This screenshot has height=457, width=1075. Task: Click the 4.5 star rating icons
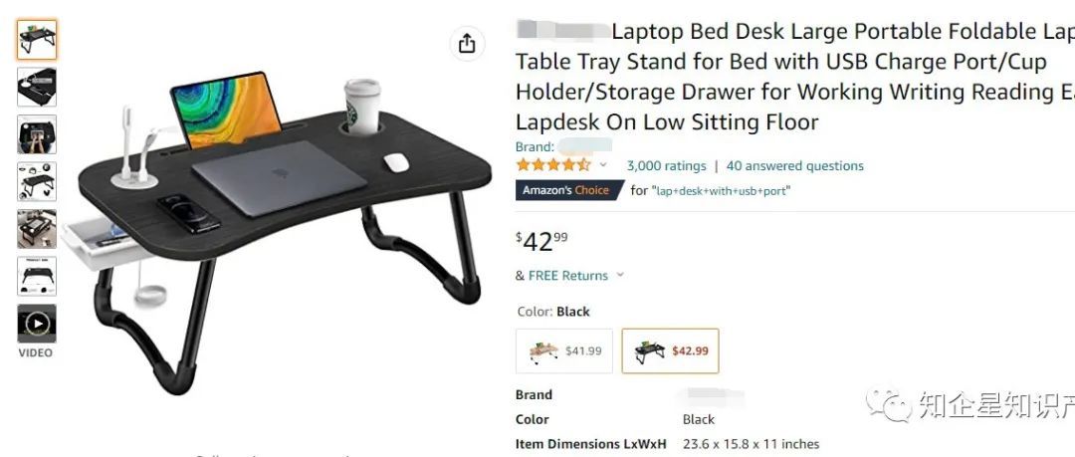[x=553, y=165]
